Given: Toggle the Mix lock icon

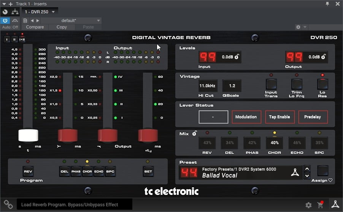Looking at the screenshot, I should coord(194,133).
